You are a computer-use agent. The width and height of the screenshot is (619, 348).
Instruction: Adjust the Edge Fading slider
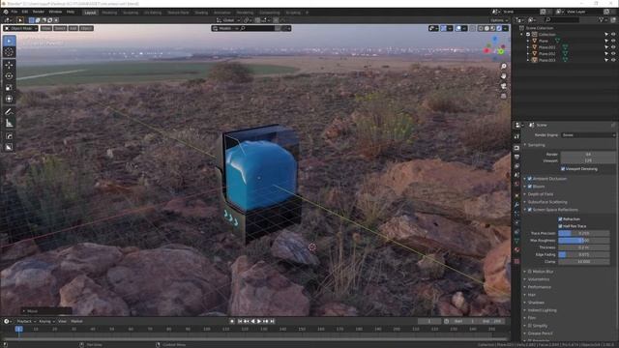584,254
